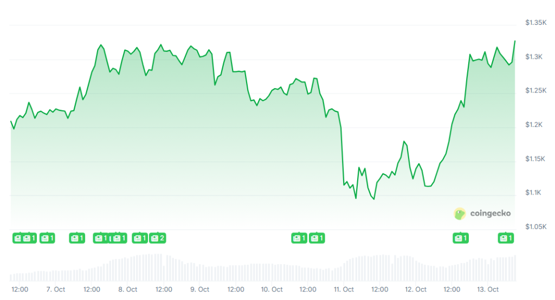Click the lowest price point on 11 Oct

pos(374,199)
